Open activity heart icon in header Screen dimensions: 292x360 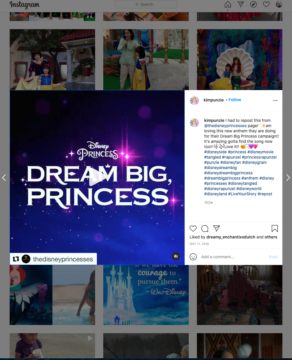[266, 4]
